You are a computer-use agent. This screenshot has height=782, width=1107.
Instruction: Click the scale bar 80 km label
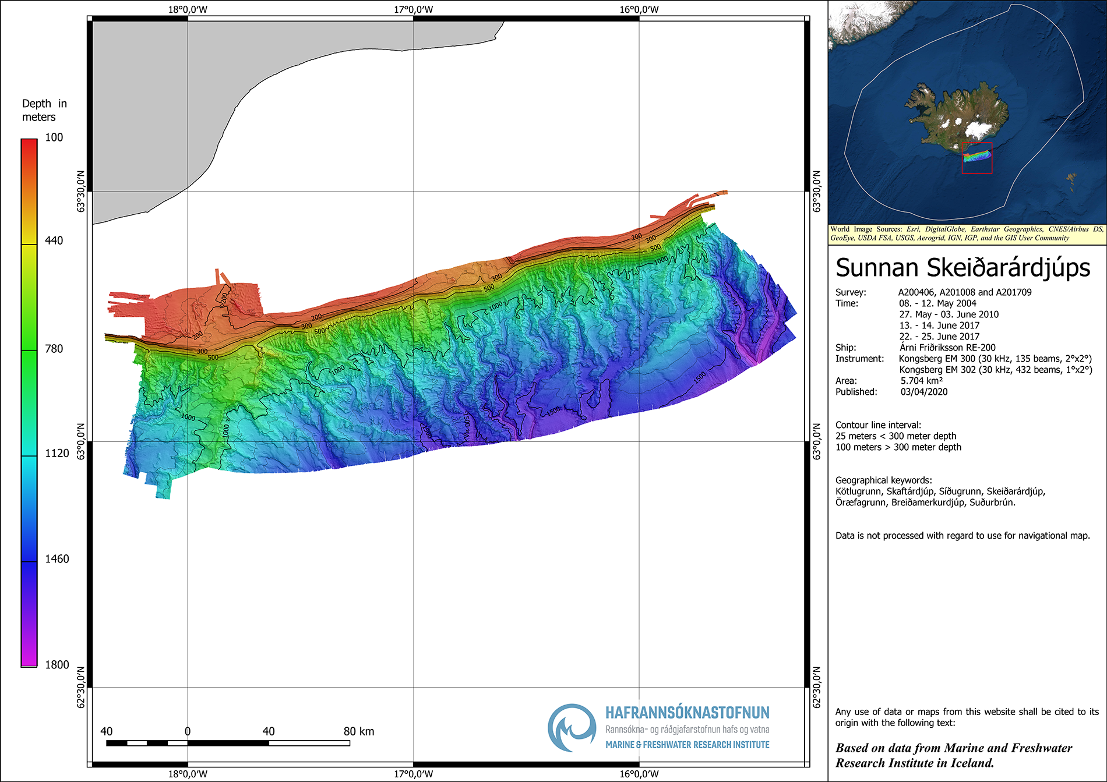(x=359, y=731)
